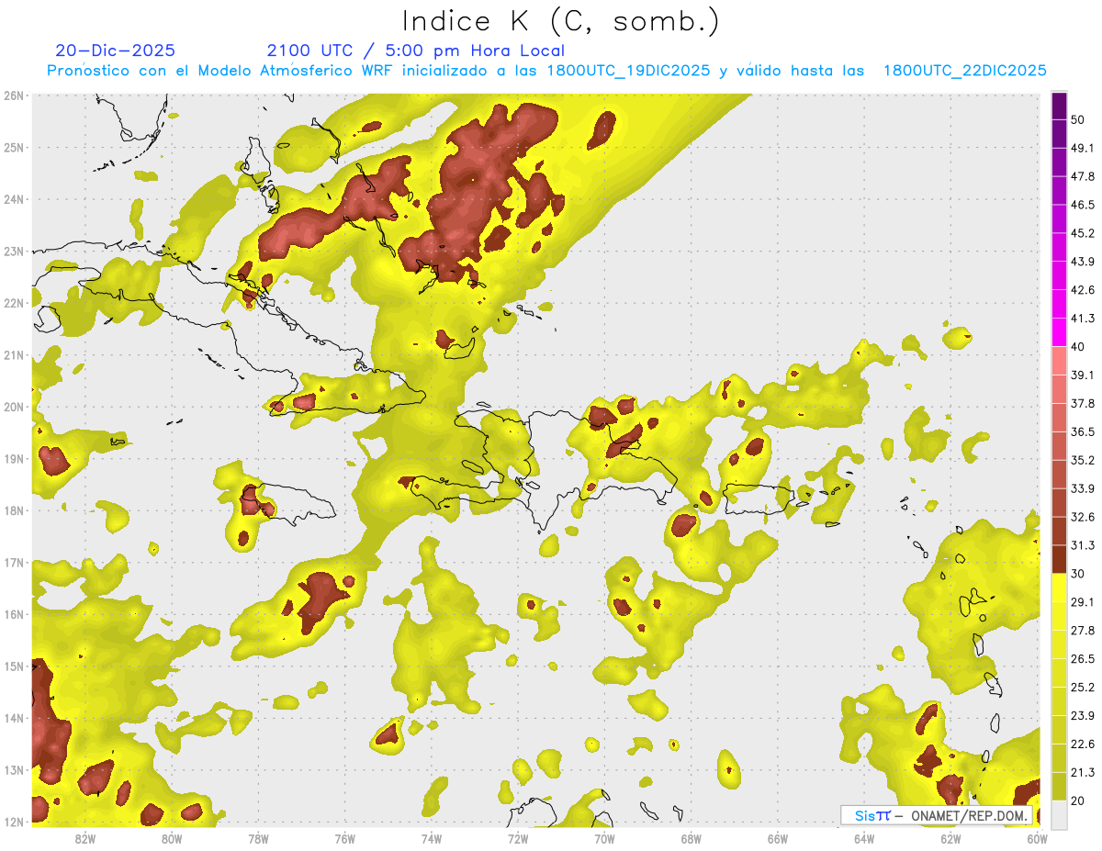Click the 68W longitude axis label
Screen dimensions: 1102x851
(692, 838)
